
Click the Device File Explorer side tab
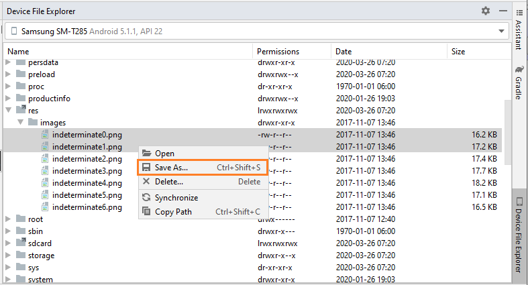click(519, 235)
